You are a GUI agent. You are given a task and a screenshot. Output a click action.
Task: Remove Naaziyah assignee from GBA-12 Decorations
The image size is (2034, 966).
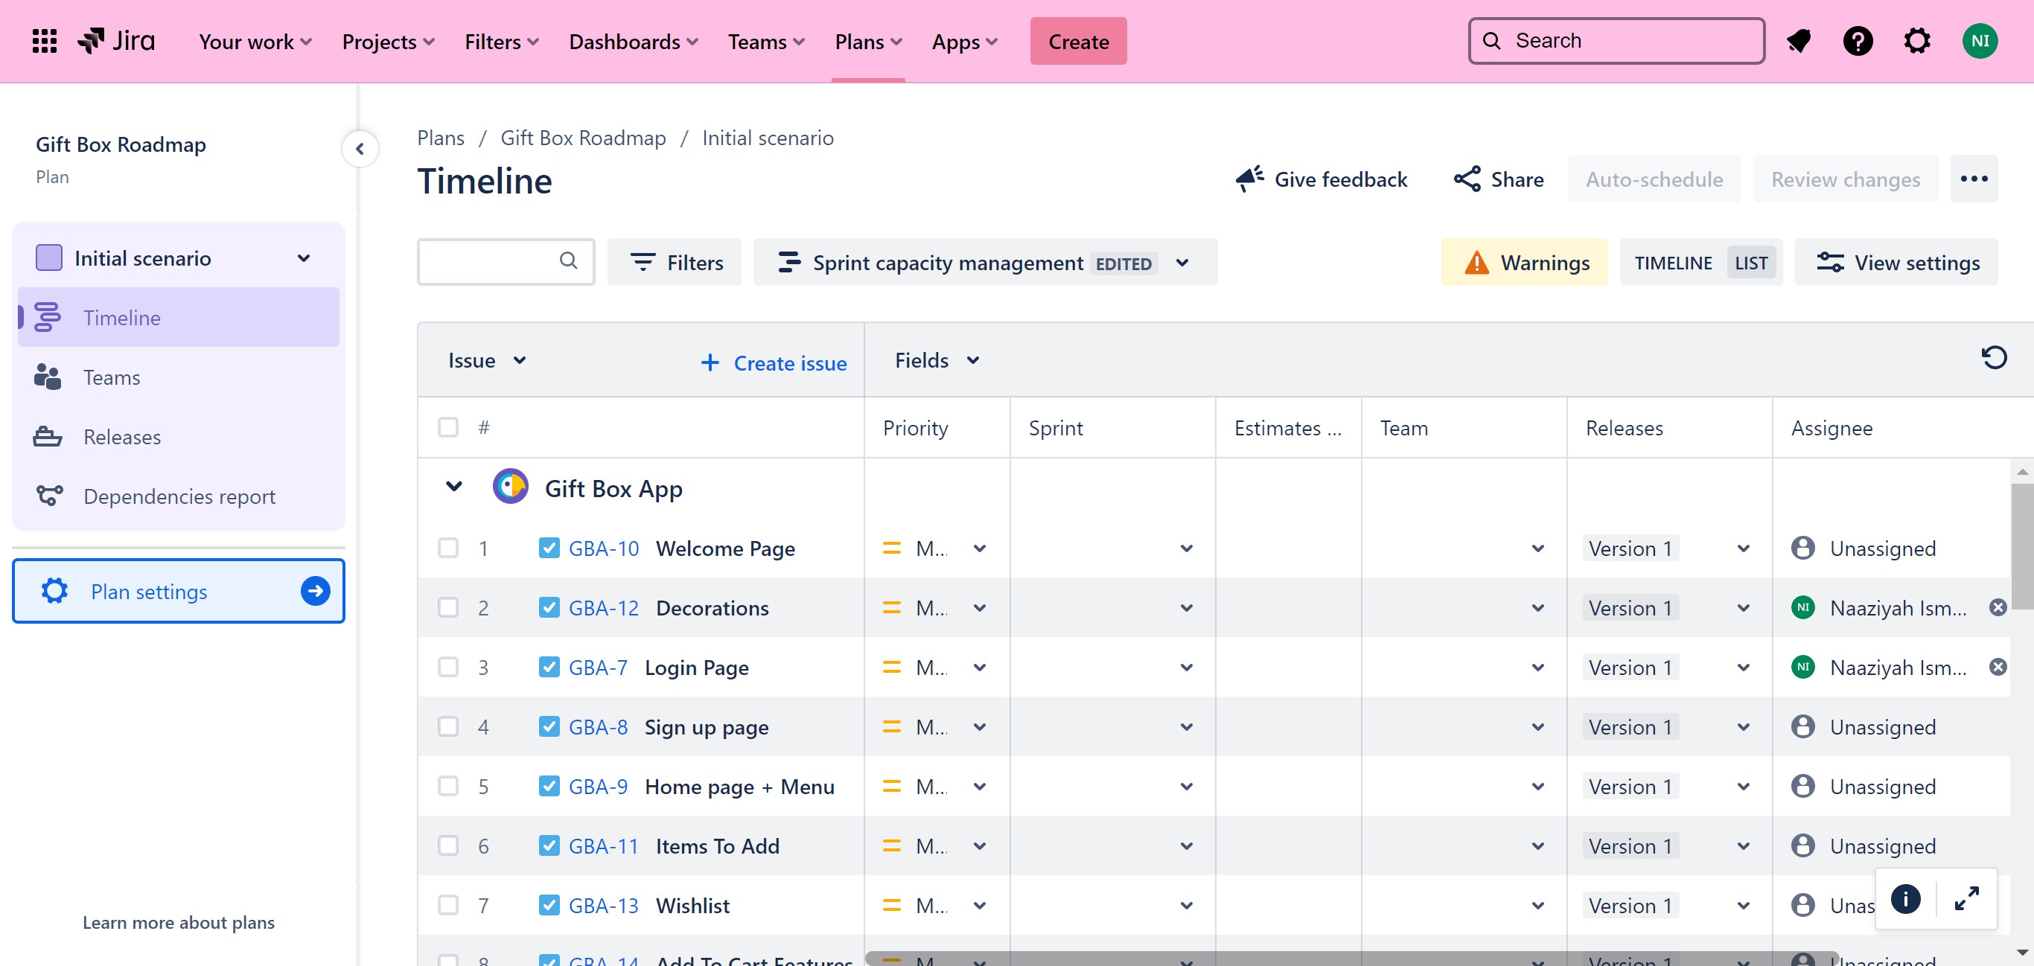[x=1998, y=608]
